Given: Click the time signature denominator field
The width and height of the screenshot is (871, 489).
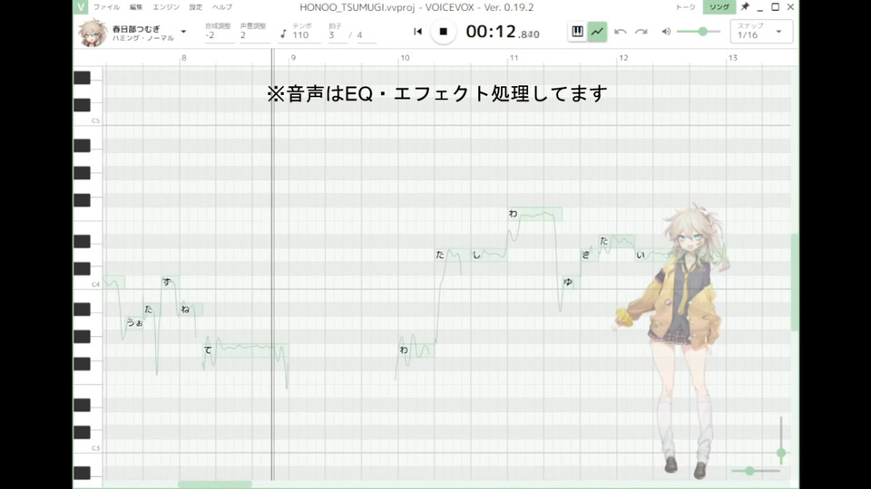Looking at the screenshot, I should (366, 35).
